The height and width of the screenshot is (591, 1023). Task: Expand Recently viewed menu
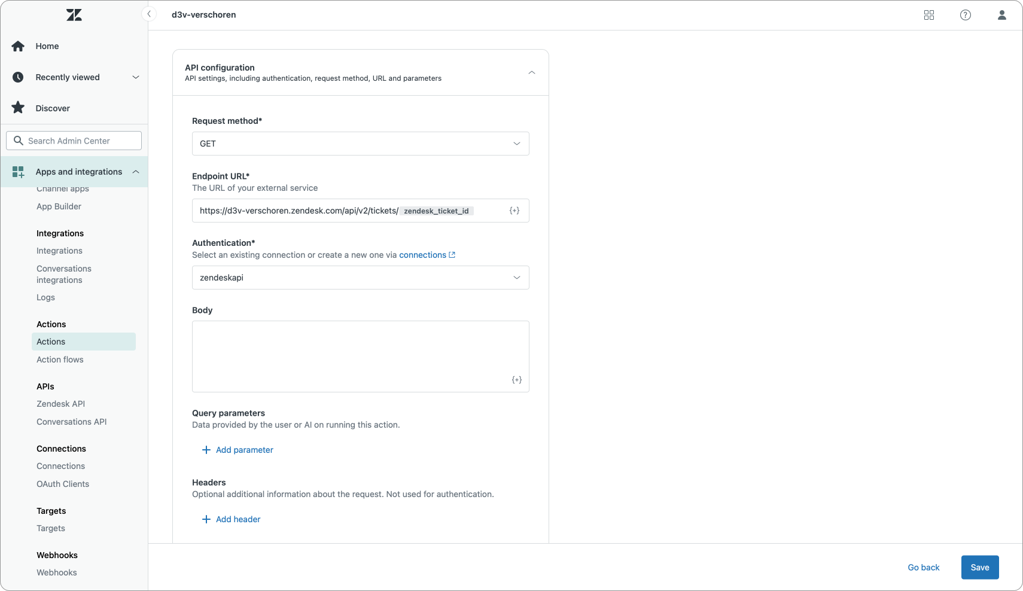point(135,77)
